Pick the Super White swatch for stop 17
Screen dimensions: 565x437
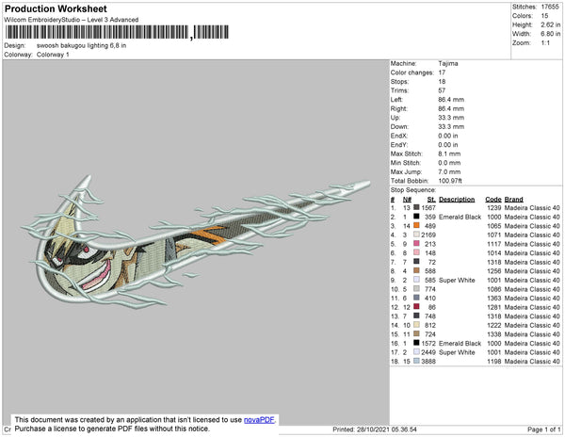pyautogui.click(x=416, y=351)
